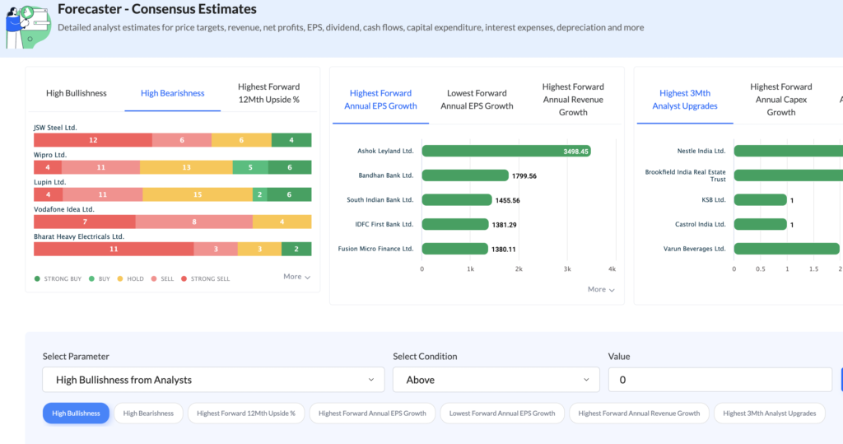
Task: Open the Highest Forward 12Mth Upside % tab
Action: tap(269, 93)
